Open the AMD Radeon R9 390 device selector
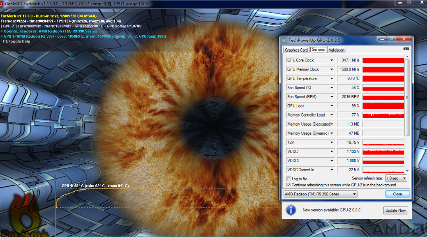The width and height of the screenshot is (427, 237). coord(320,194)
